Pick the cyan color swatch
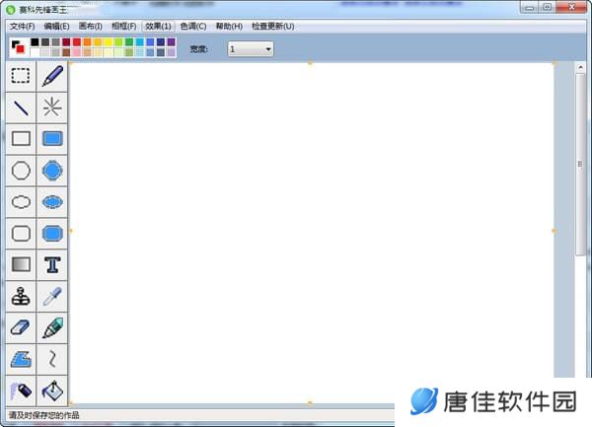This screenshot has height=427, width=592. click(140, 41)
